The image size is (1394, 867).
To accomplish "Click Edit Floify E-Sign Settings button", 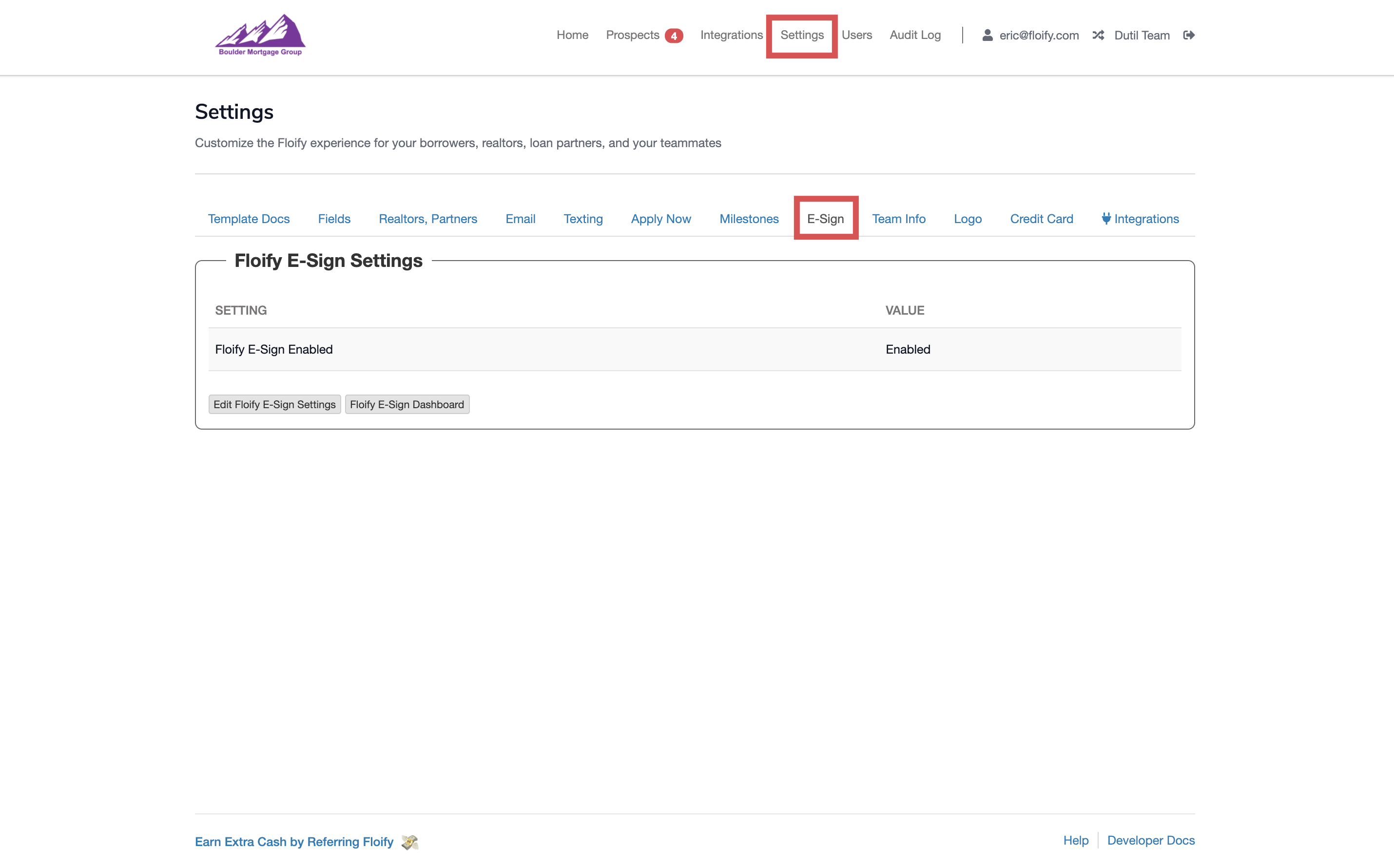I will point(274,404).
